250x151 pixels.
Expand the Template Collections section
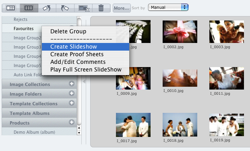click(39, 104)
